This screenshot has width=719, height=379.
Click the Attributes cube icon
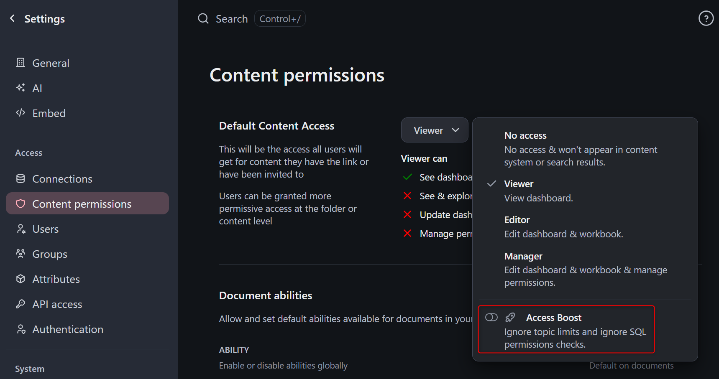point(20,279)
